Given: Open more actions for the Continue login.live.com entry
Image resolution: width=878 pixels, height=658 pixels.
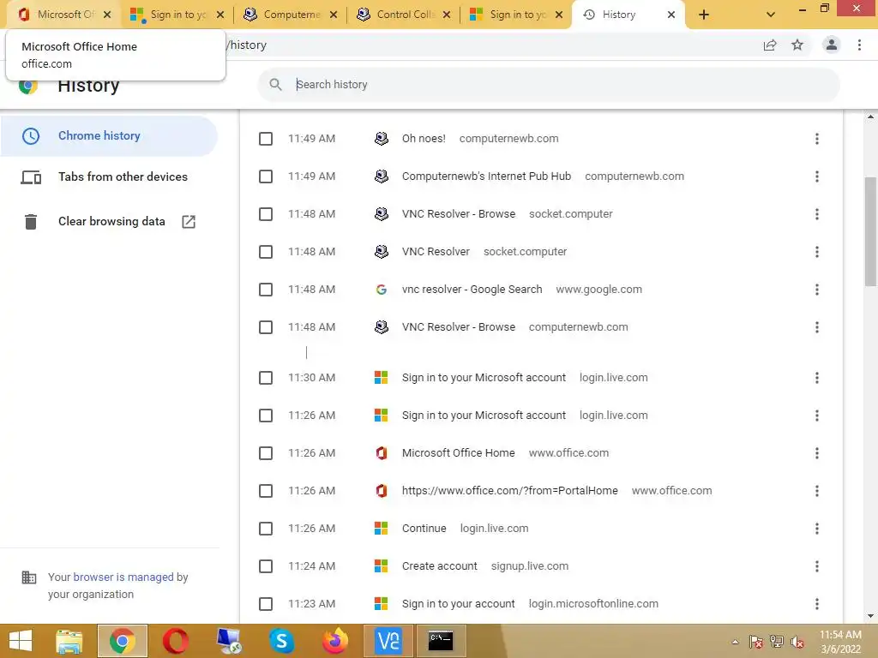Looking at the screenshot, I should coord(817,528).
